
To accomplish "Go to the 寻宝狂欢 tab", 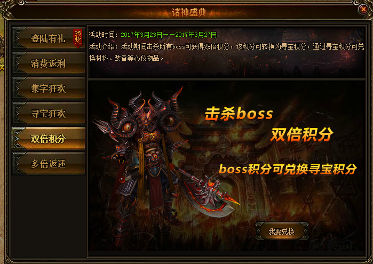I will tap(49, 114).
